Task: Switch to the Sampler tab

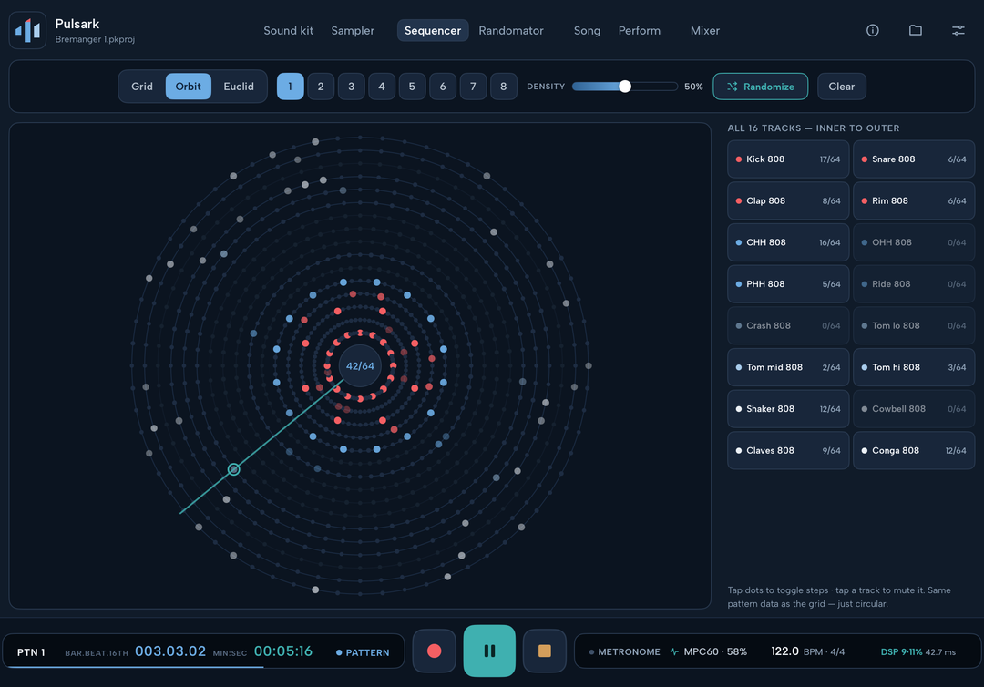Action: coord(352,30)
